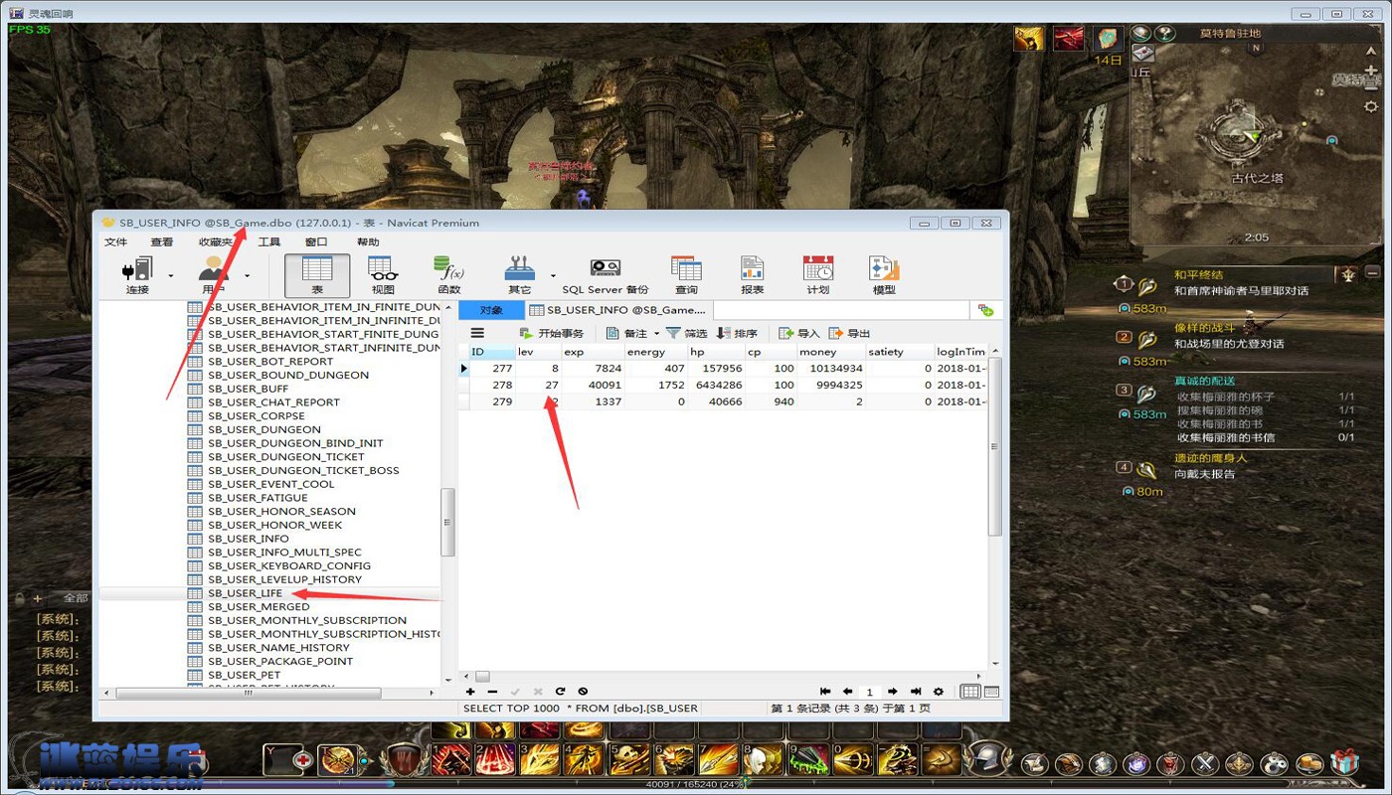This screenshot has width=1392, height=795.
Task: Select cell with exp value 40091
Action: click(x=593, y=385)
